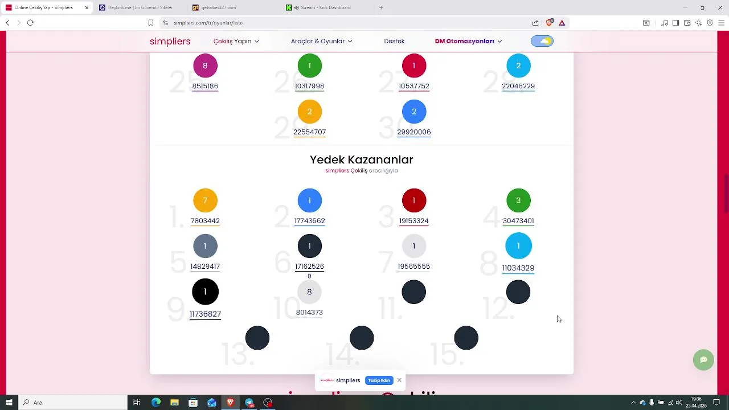Open File Explorer from the taskbar
The image size is (729, 410).
(174, 403)
